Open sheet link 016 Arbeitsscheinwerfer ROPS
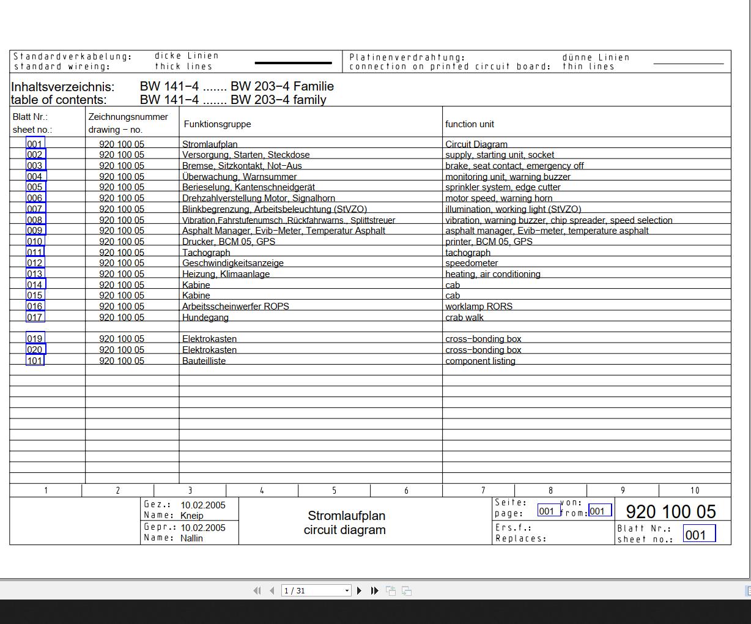The height and width of the screenshot is (624, 751). click(35, 306)
